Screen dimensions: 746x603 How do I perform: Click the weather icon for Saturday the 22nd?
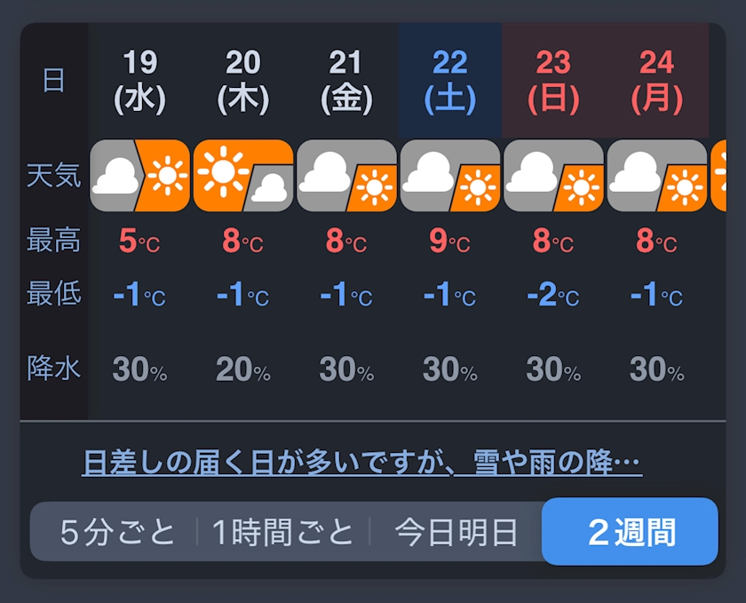450,176
